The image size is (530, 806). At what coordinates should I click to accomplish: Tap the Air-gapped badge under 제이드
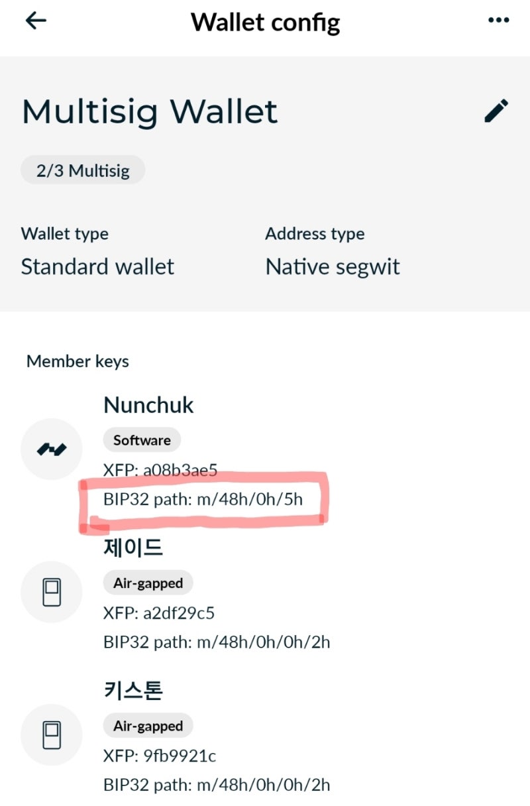(148, 583)
